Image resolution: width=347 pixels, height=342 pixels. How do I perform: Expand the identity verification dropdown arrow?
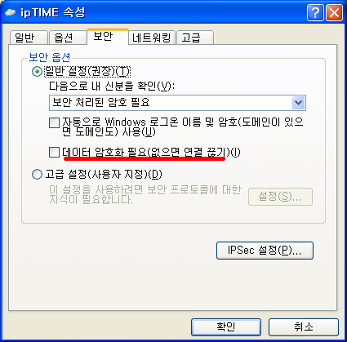[299, 103]
